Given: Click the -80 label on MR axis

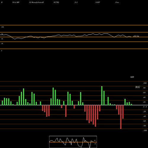Looking at the screenshot, I should [x=144, y=126].
